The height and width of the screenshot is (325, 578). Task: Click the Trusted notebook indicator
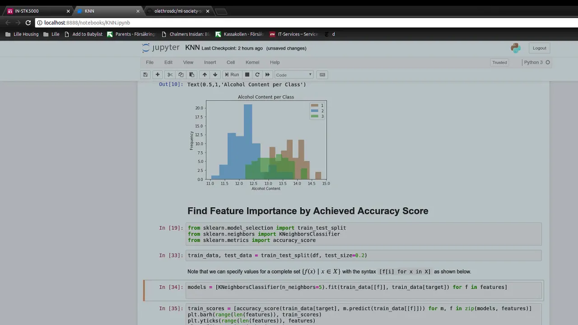tap(499, 62)
